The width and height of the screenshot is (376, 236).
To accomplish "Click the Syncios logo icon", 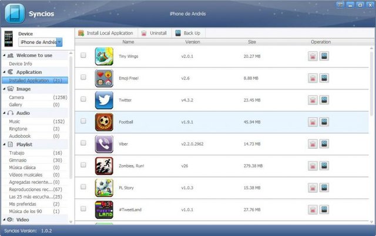I will click(x=15, y=13).
